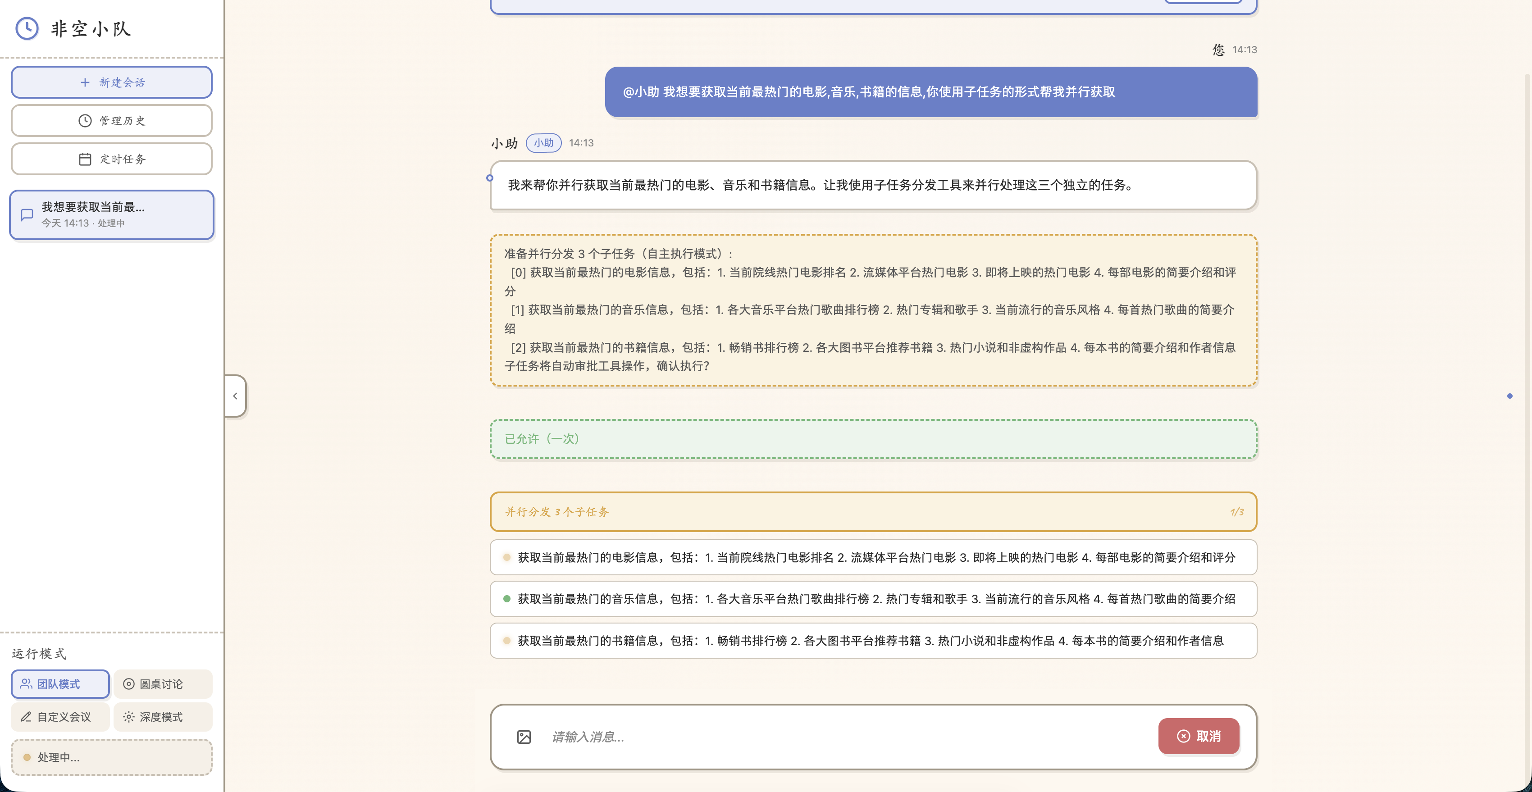The image size is (1532, 792).
Task: Enable the 自定义会议 mode
Action: [59, 716]
